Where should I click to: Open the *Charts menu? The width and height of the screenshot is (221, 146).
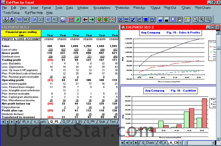click(x=186, y=8)
